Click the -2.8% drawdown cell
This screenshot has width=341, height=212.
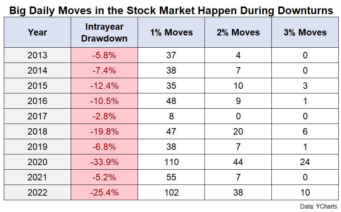104,116
